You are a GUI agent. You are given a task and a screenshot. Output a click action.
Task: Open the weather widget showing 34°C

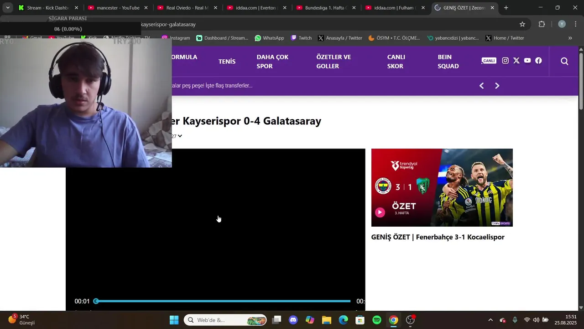tap(21, 319)
